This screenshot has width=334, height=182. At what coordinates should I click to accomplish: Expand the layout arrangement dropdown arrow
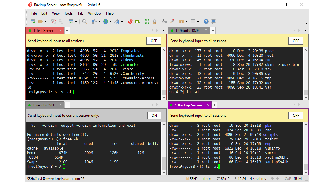198,22
